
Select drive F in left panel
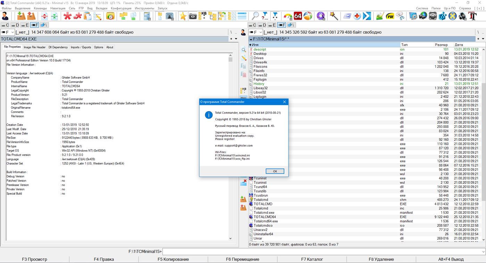[x=35, y=25]
